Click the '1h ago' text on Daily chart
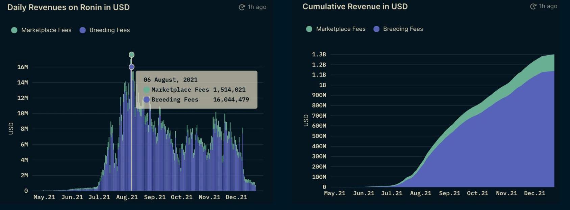Screen dimensions: 570x210 (257, 7)
